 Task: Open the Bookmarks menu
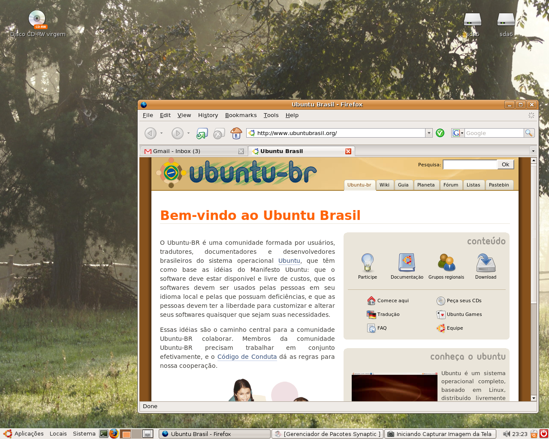tap(241, 115)
